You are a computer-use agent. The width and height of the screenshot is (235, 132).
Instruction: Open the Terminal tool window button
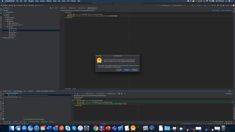click(44, 122)
